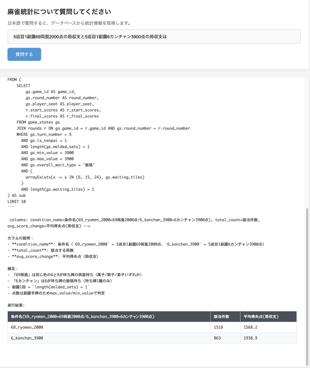Select the 日本語で質問すると description text
Viewport: 310px width, 368px height.
(69, 23)
